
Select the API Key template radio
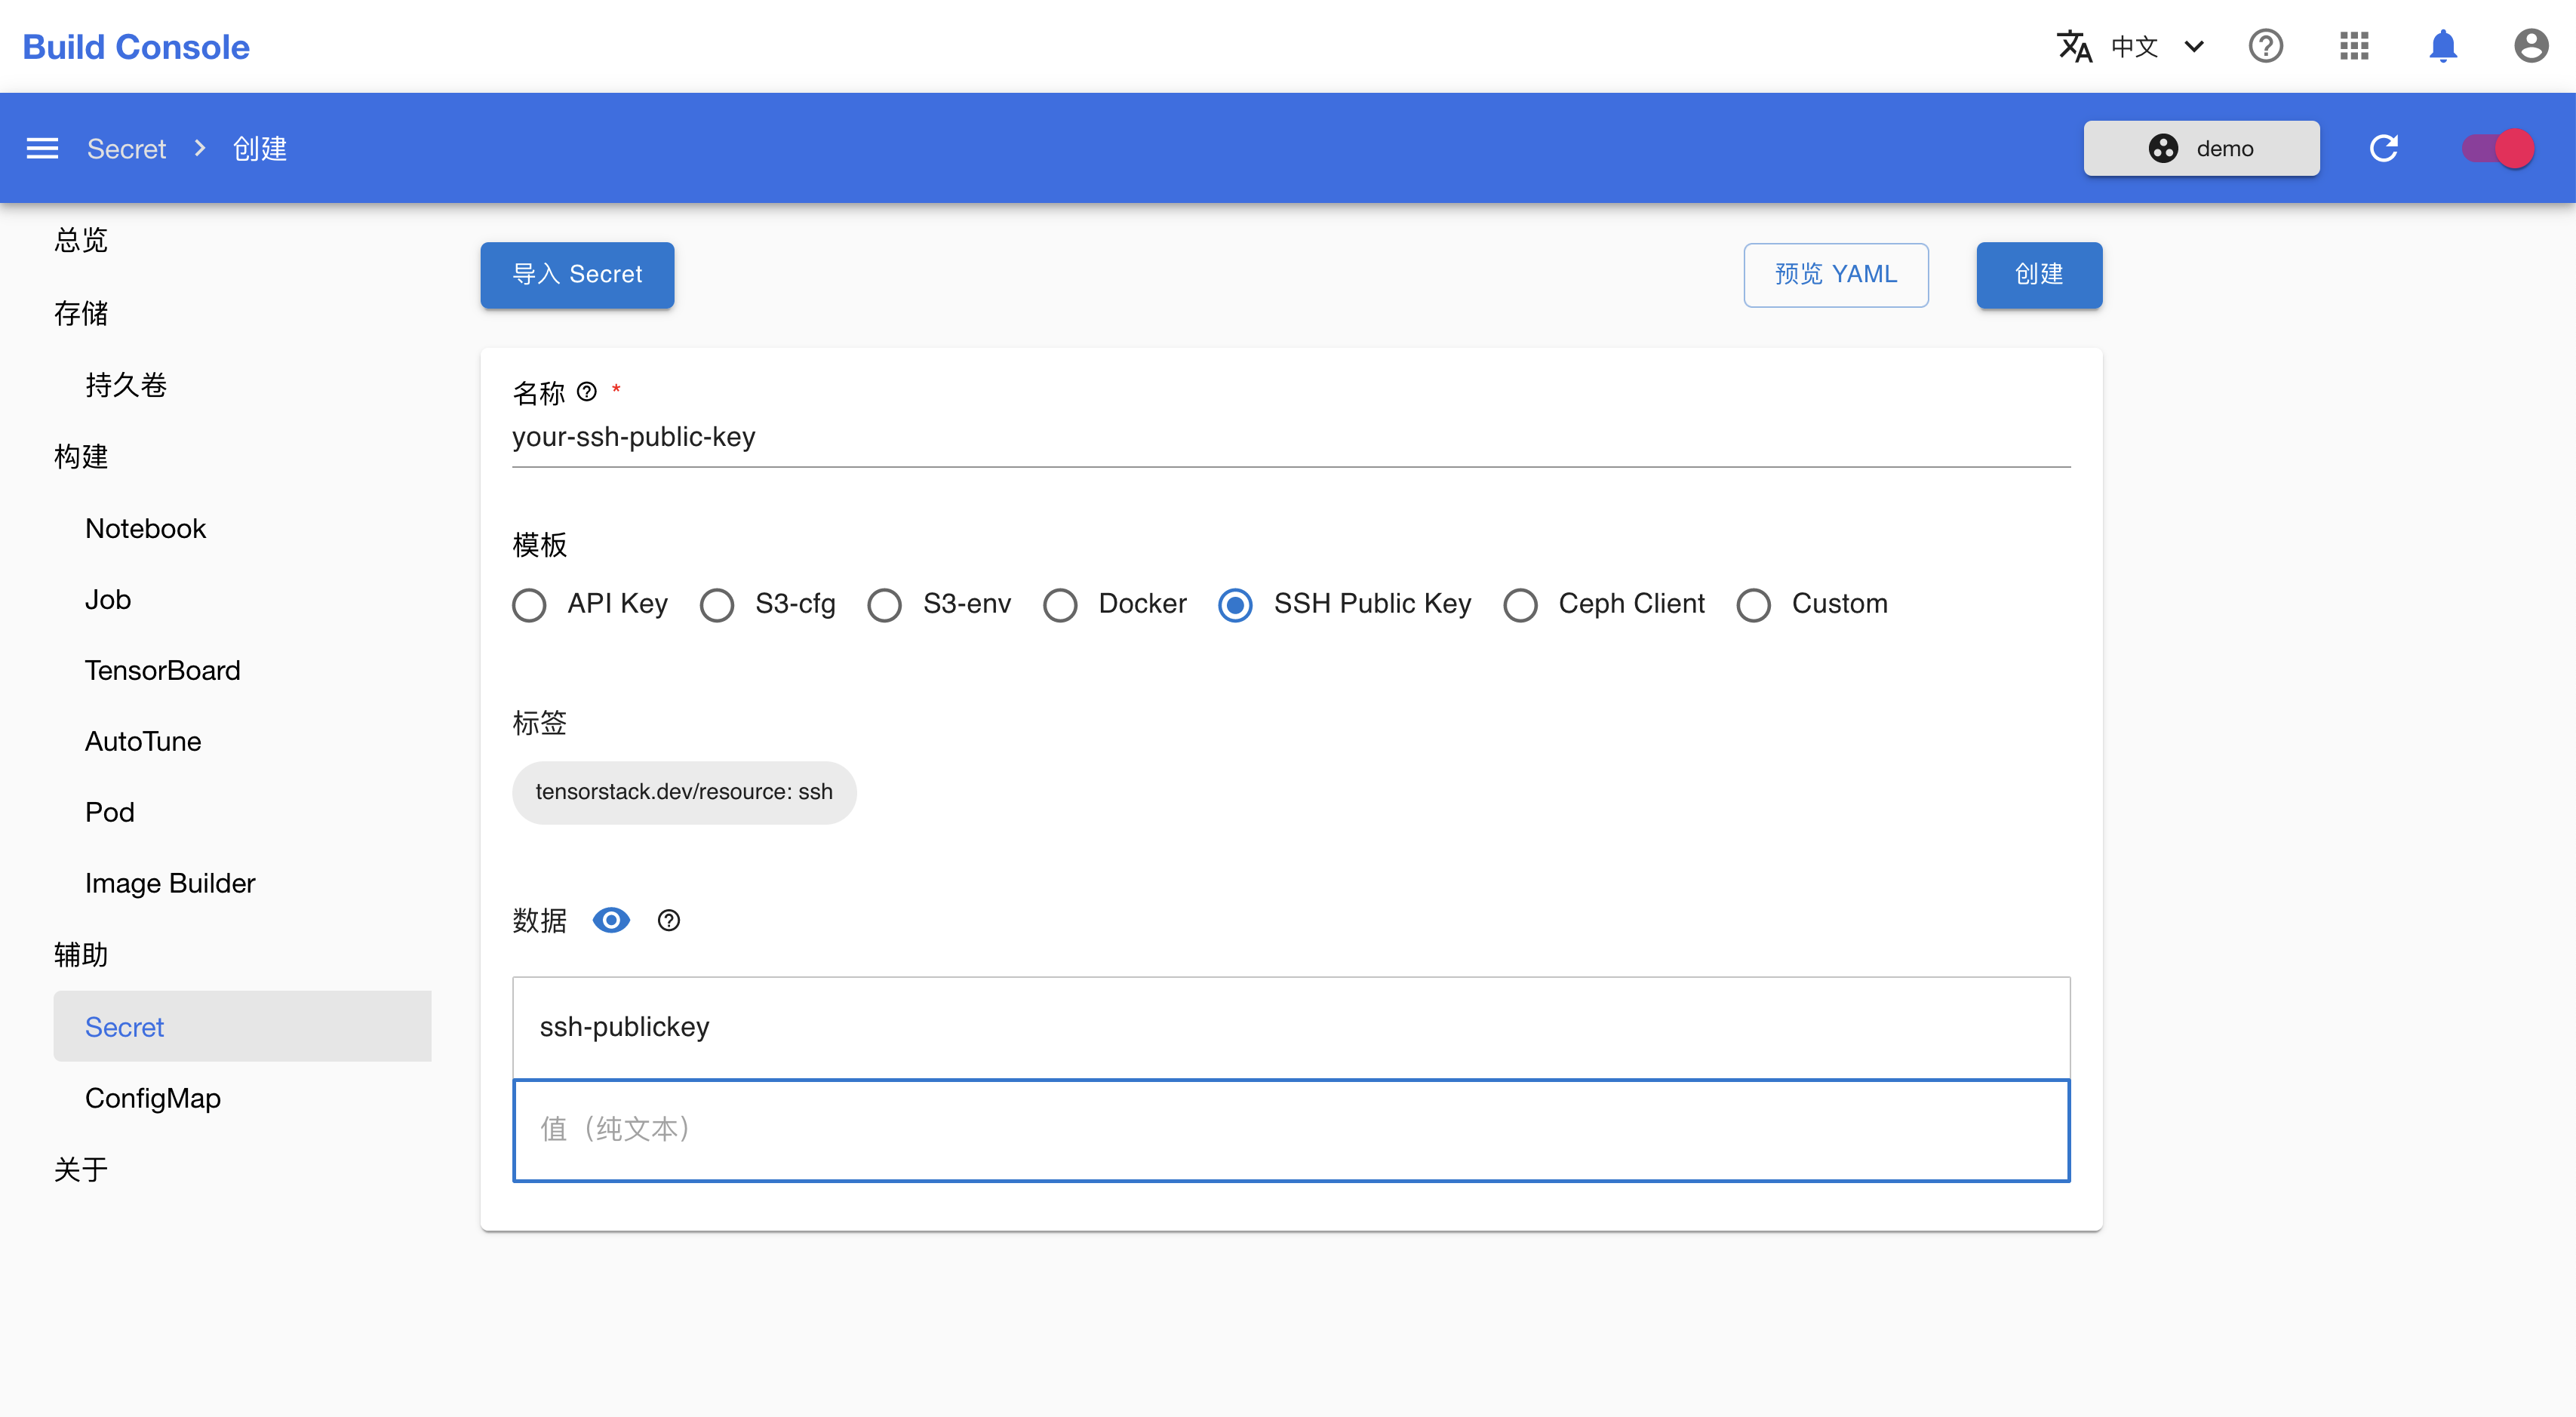coord(529,605)
